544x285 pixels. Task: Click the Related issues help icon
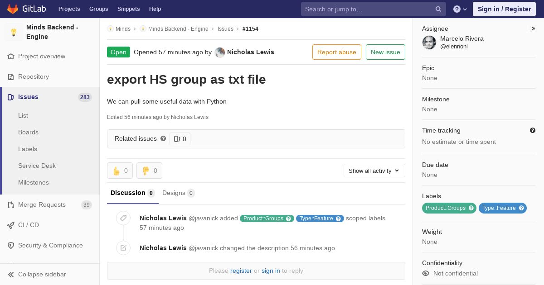pyautogui.click(x=163, y=138)
